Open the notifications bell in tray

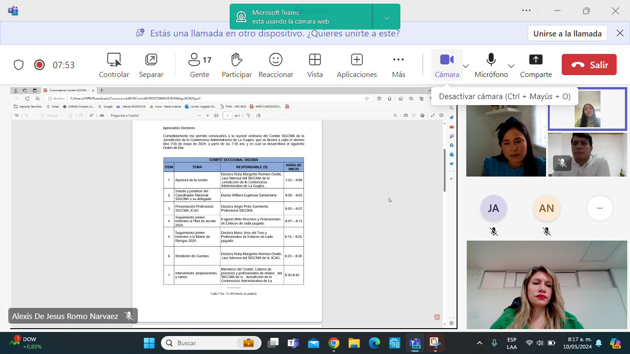(x=599, y=343)
